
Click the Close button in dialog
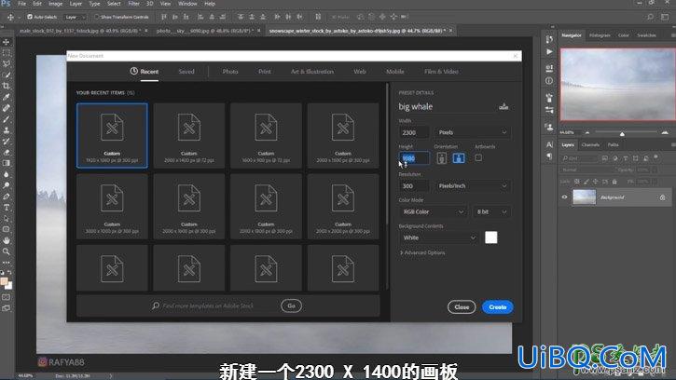coord(462,306)
